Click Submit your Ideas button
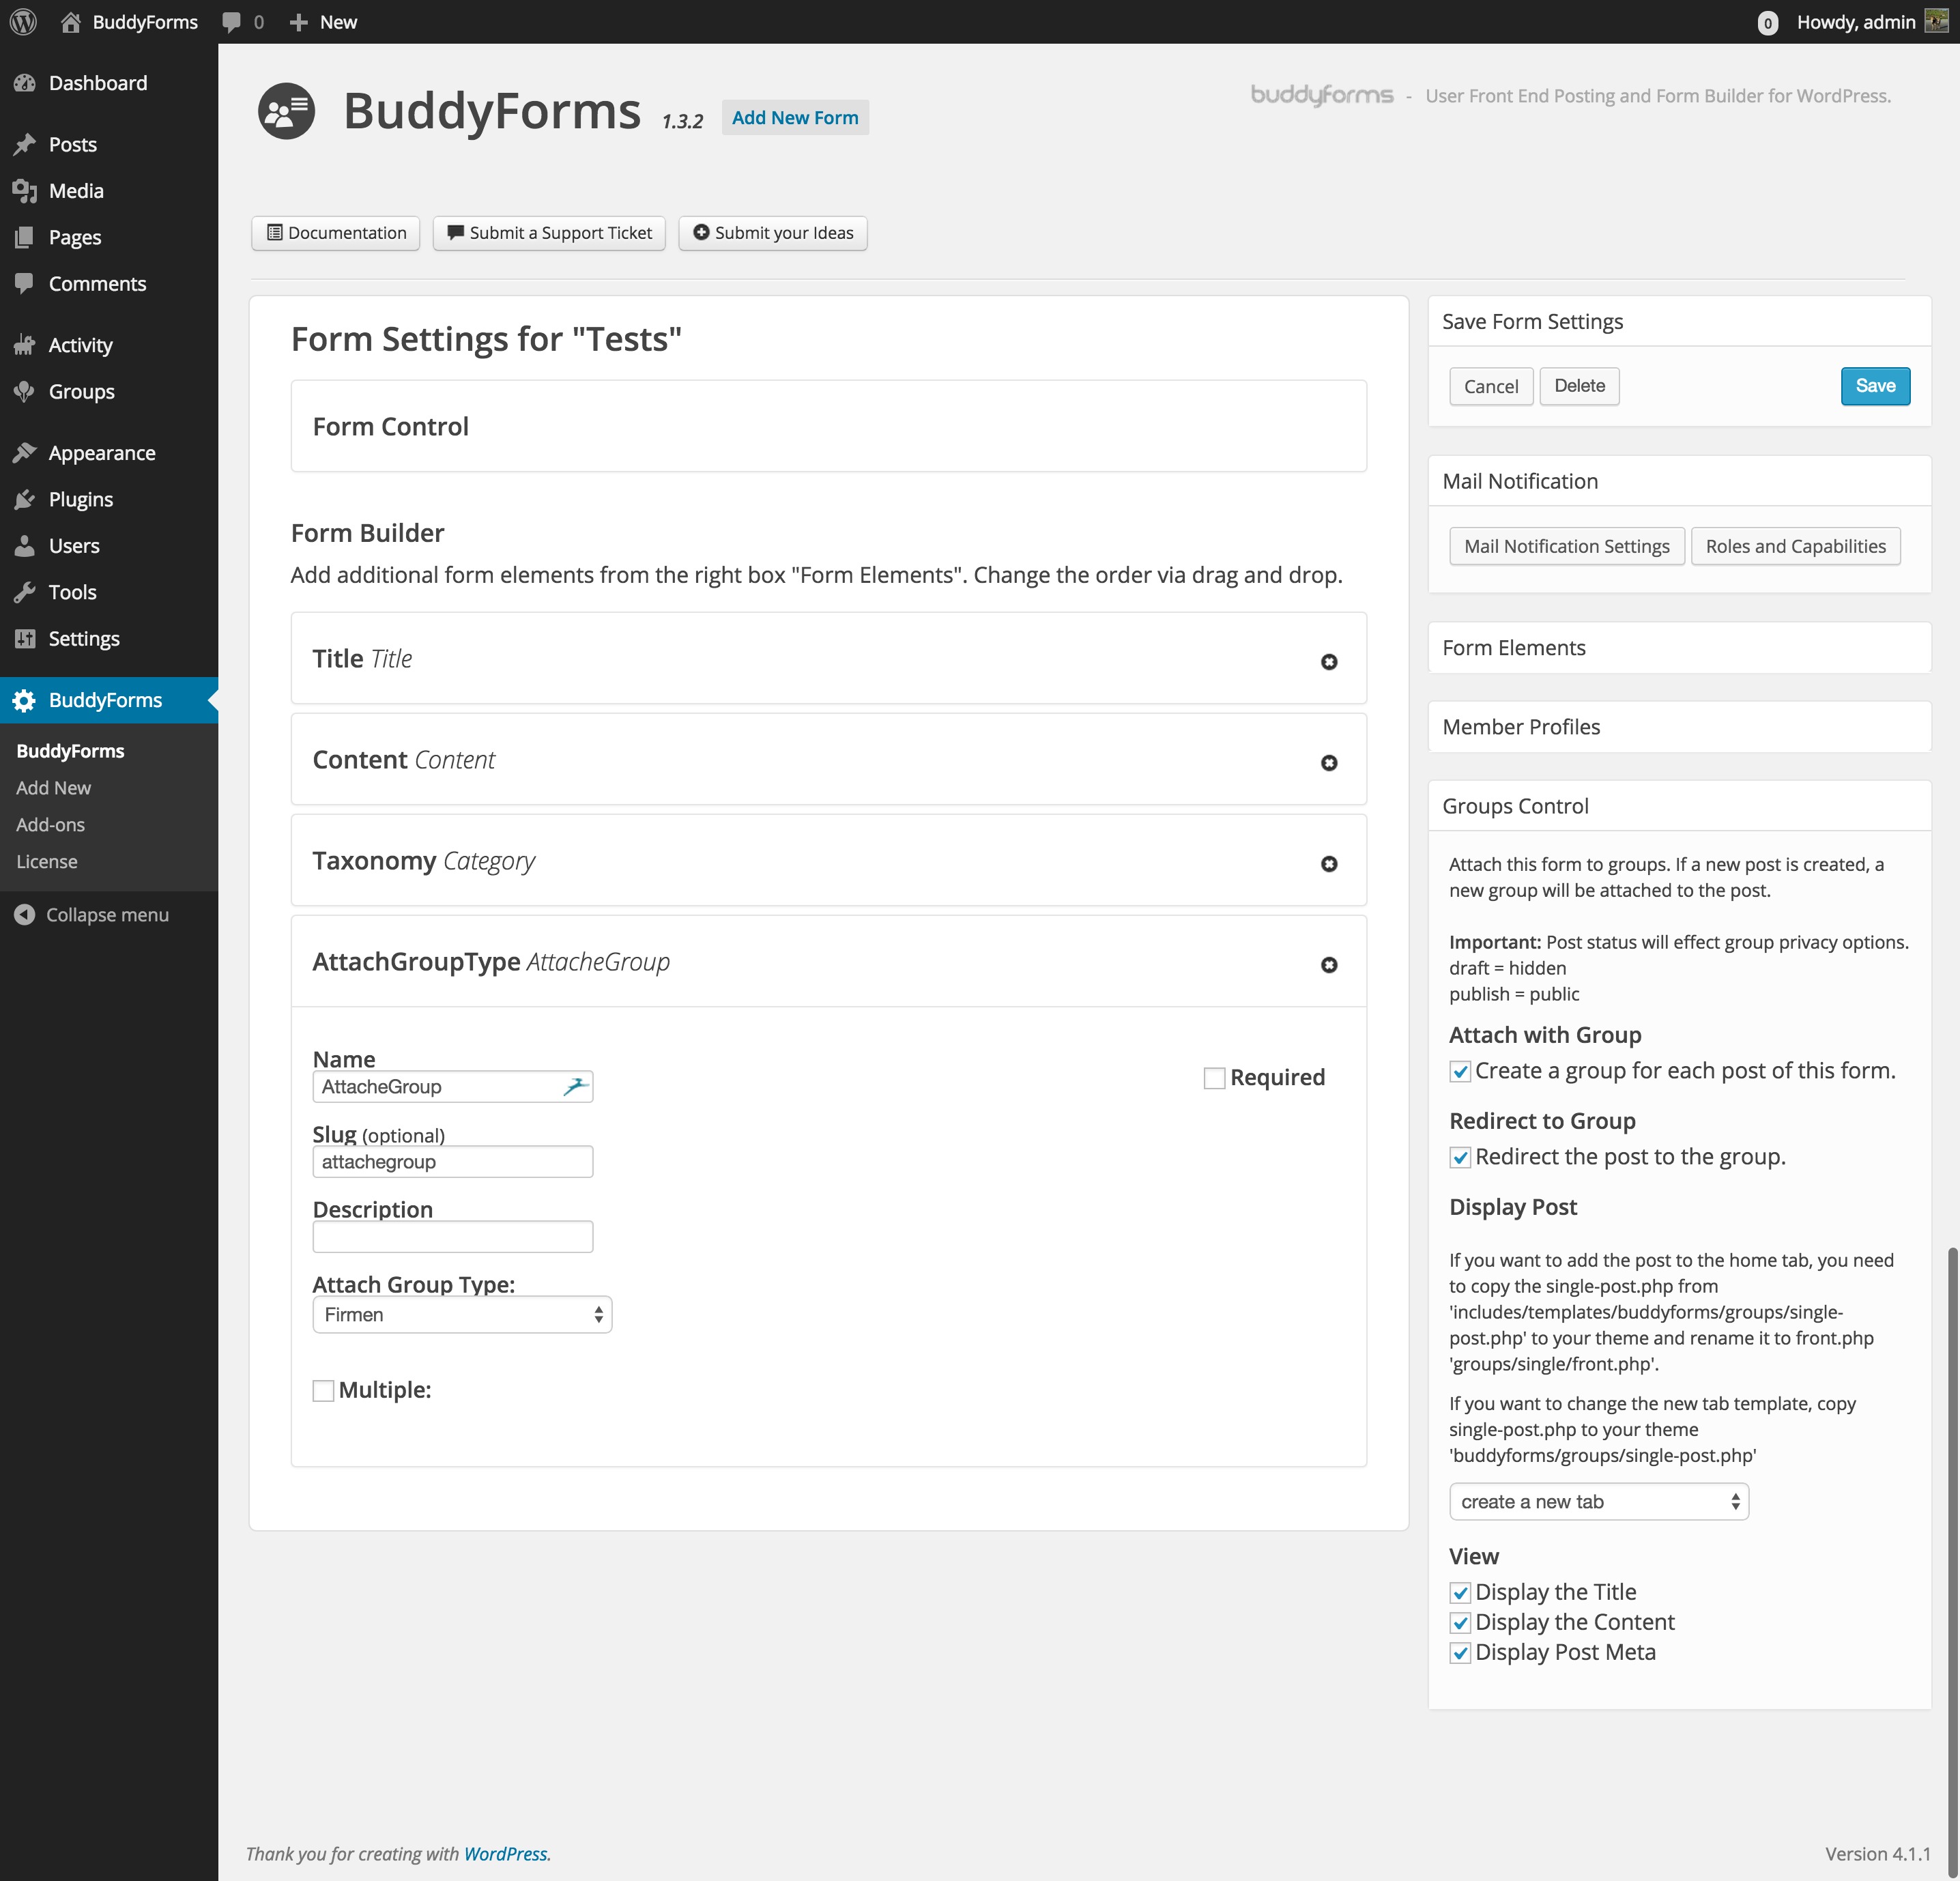 click(773, 233)
